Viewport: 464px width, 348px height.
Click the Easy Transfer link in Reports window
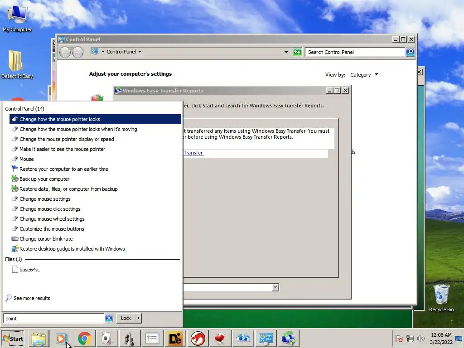point(193,153)
